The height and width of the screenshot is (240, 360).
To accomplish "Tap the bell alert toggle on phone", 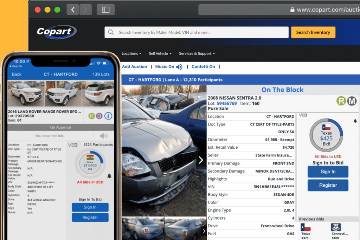I will [109, 176].
